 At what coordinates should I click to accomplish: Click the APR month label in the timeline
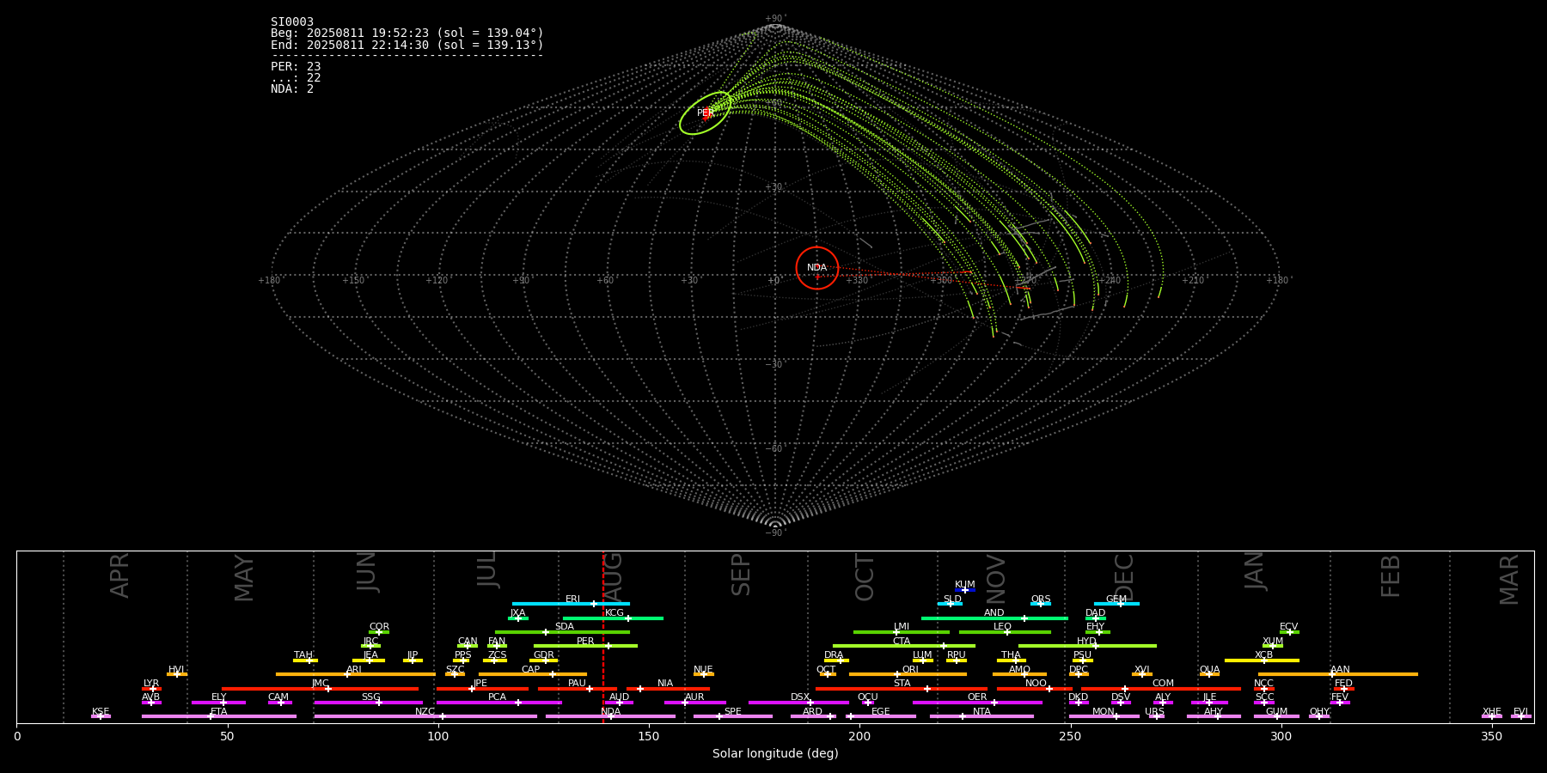pos(119,575)
